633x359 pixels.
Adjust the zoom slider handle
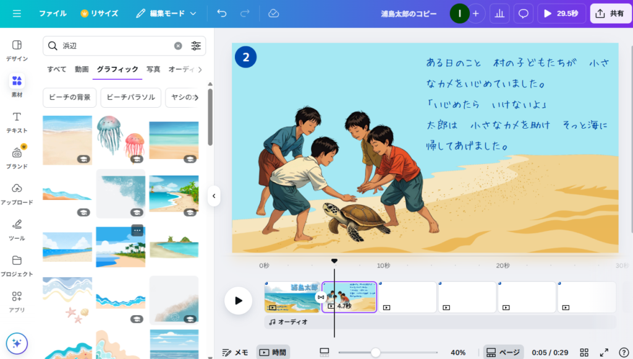pos(375,353)
